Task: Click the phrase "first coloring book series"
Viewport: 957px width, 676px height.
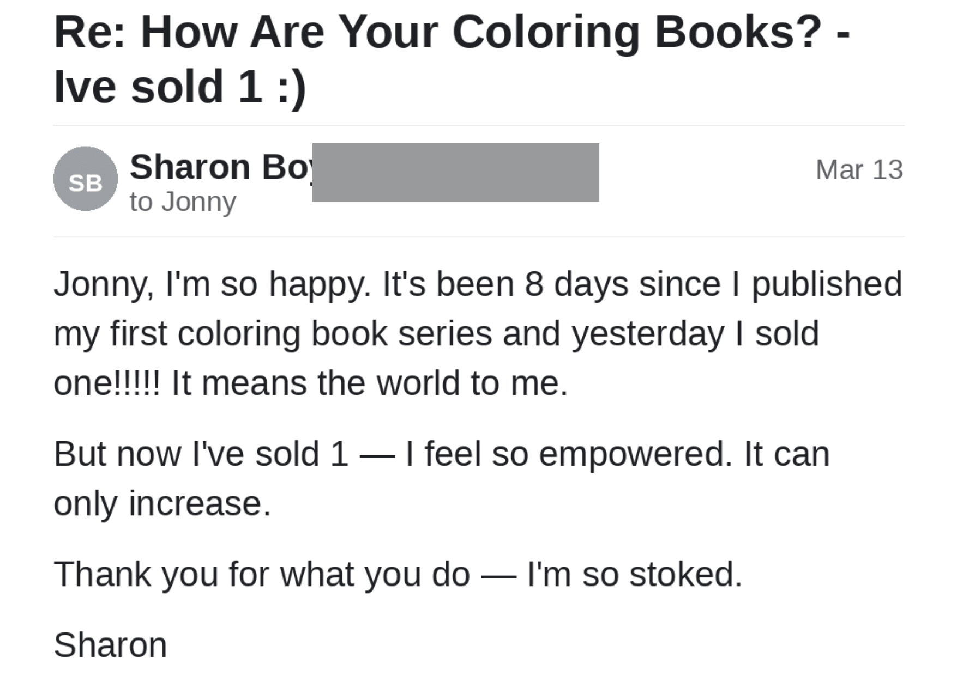Action: (301, 333)
